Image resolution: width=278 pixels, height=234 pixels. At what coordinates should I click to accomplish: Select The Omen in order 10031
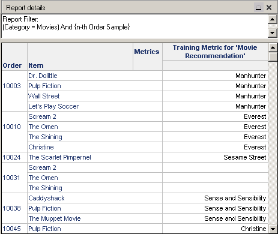click(95, 178)
